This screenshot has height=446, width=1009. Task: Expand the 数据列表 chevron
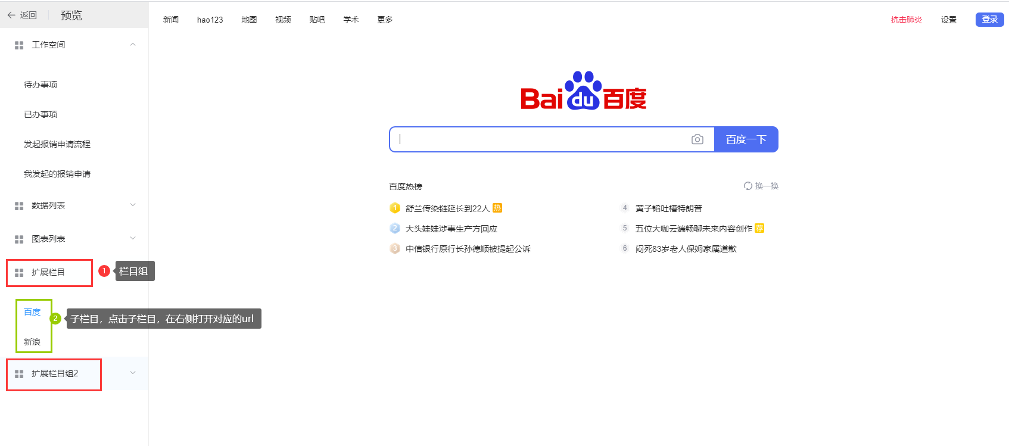(133, 205)
